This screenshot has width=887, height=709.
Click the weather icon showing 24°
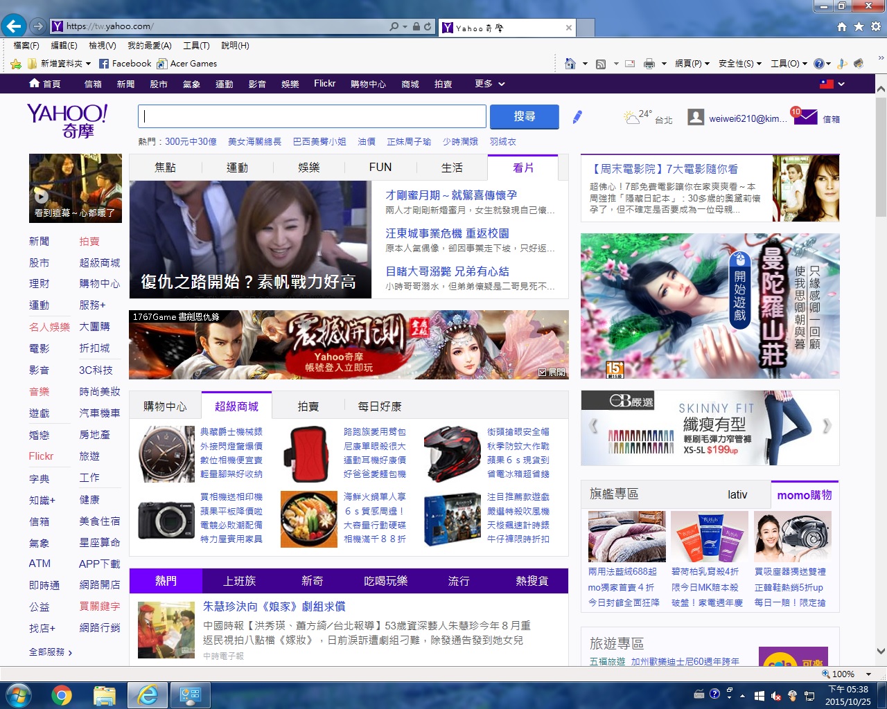(631, 117)
